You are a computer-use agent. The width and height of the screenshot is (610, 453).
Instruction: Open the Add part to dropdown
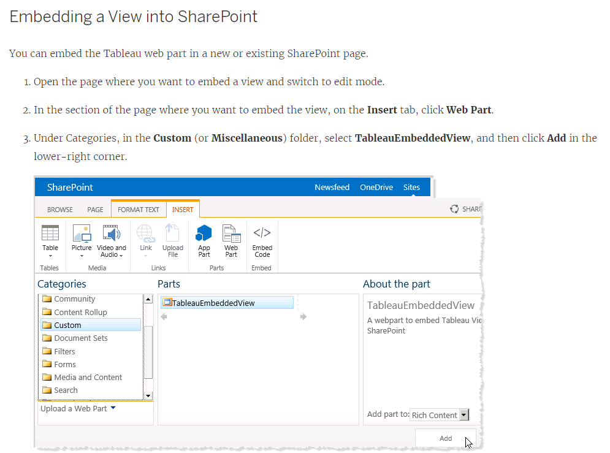tap(463, 414)
